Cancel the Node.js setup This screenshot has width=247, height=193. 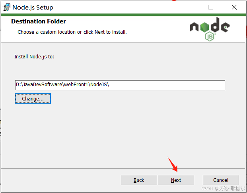click(x=221, y=180)
